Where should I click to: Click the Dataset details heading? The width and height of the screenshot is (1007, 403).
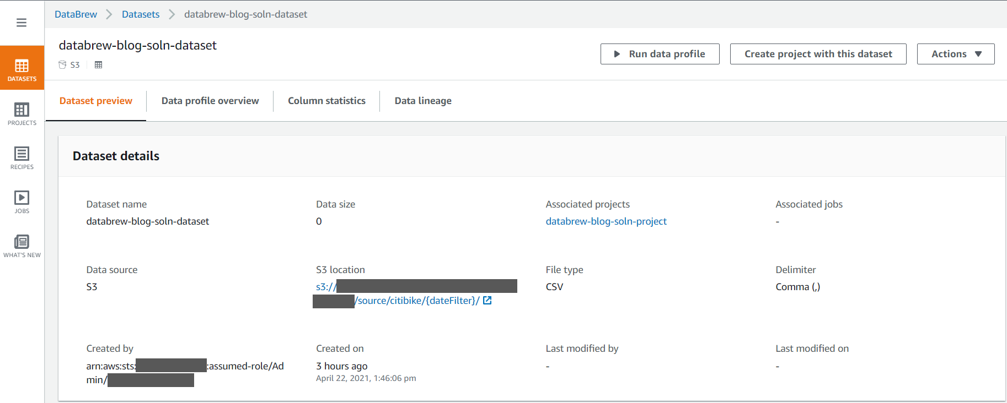[x=116, y=156]
